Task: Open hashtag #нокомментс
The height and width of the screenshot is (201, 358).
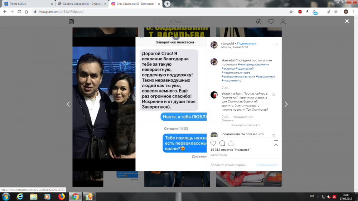Action: tap(231, 81)
